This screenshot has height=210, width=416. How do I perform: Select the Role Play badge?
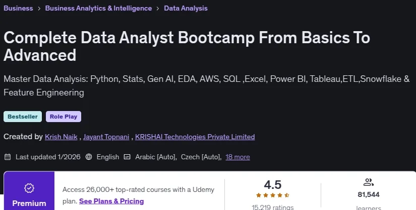(x=64, y=117)
